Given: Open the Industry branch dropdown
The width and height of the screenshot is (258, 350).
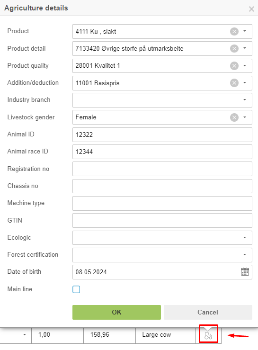Looking at the screenshot, I should pos(162,100).
